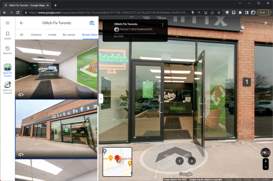Click the URL address bar
This screenshot has height=181, width=273.
[x=108, y=13]
